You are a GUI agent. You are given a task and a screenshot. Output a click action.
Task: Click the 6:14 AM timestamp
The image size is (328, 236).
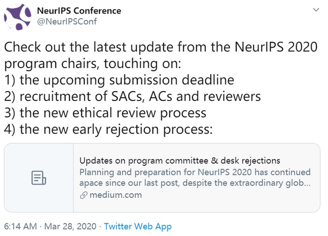pyautogui.click(x=20, y=227)
